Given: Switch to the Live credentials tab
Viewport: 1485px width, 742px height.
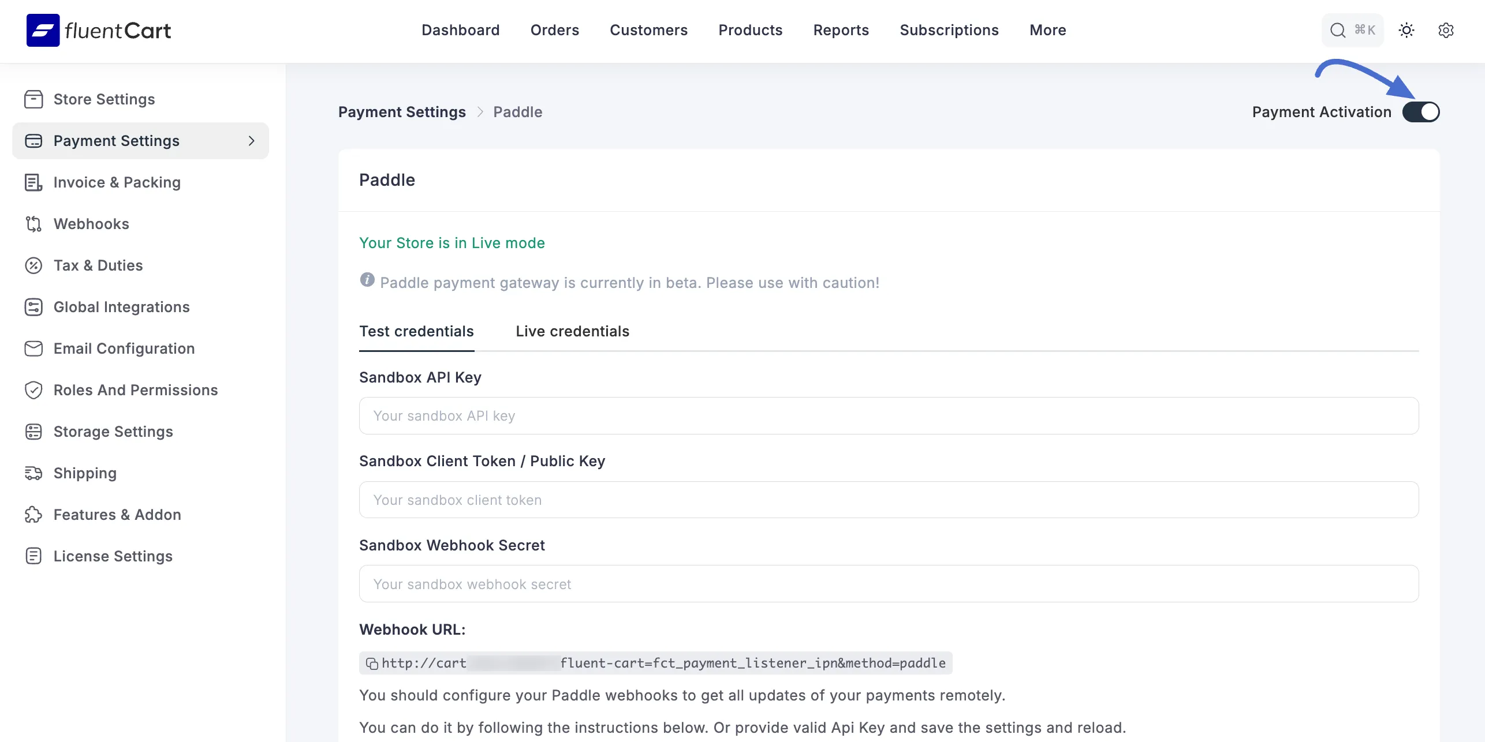Looking at the screenshot, I should click(x=572, y=331).
